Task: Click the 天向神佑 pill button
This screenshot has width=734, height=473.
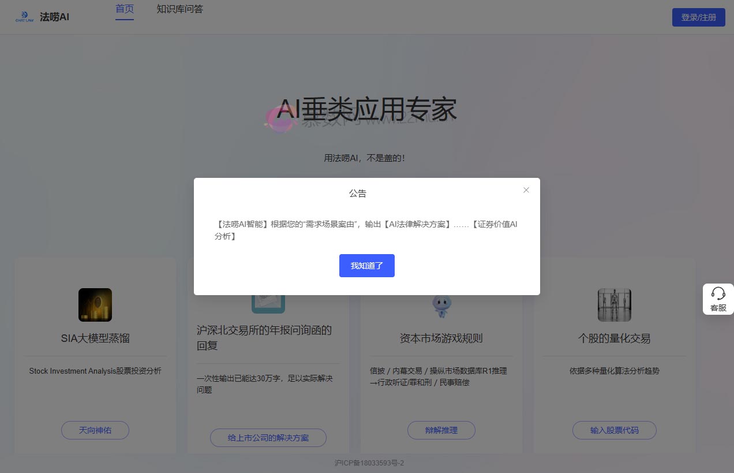Action: (95, 430)
